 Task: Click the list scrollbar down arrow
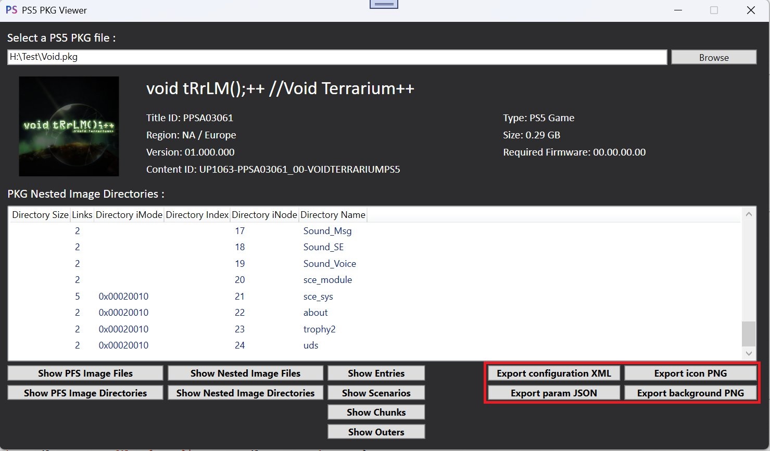[x=749, y=354]
